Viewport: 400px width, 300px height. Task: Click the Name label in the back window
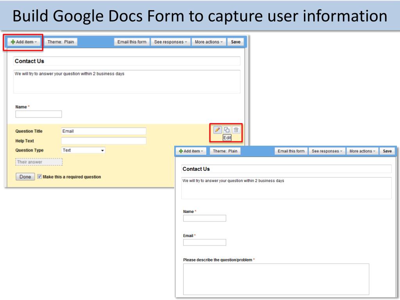coord(21,107)
